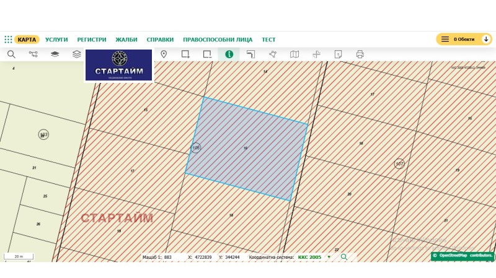496x278 pixels.
Task: Open ПРАВОСПОСОБНИ ЛИЦА menu
Action: (x=218, y=40)
